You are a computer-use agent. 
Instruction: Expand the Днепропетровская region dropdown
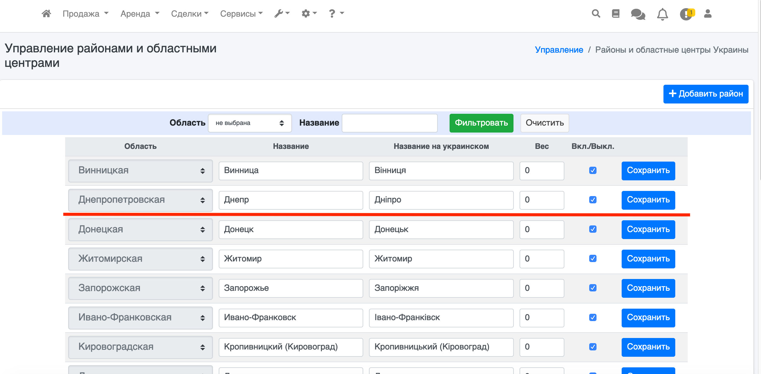click(140, 200)
